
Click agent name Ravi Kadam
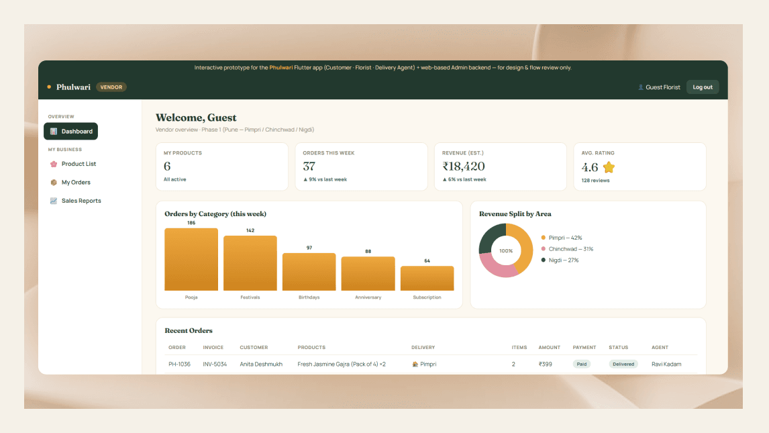click(x=666, y=365)
